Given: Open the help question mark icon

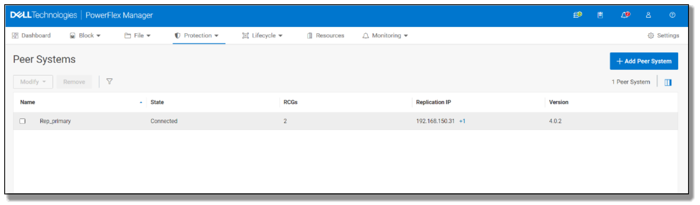Looking at the screenshot, I should coord(672,15).
